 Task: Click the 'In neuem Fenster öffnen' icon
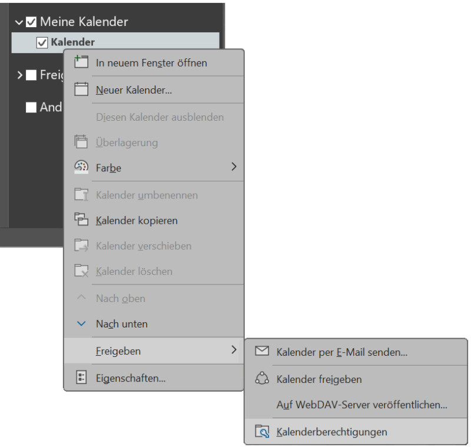pyautogui.click(x=81, y=62)
